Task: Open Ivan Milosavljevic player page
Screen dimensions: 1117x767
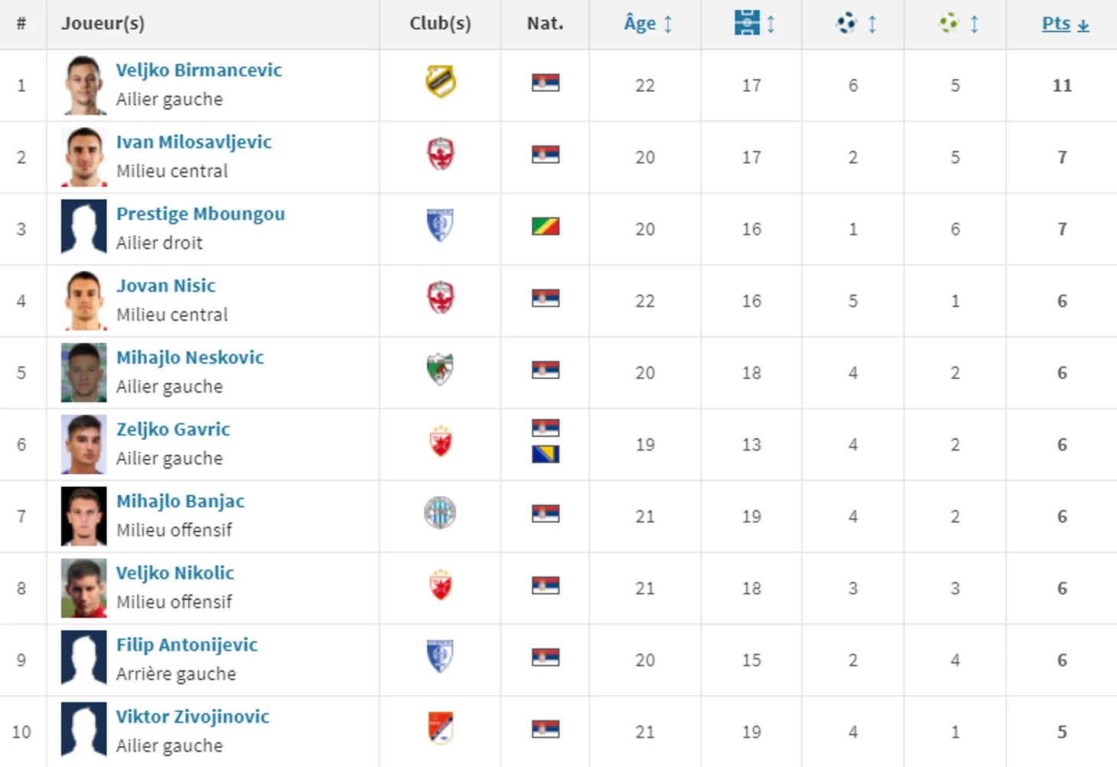Action: pos(194,142)
